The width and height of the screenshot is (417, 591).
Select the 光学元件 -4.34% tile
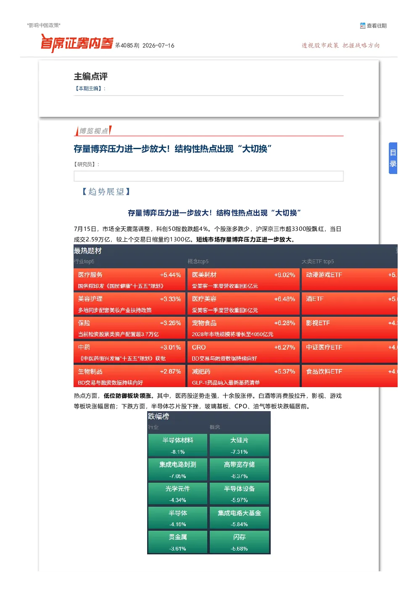178,494
